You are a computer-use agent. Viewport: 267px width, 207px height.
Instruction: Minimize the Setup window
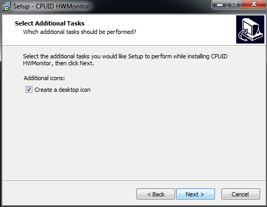[220, 4]
